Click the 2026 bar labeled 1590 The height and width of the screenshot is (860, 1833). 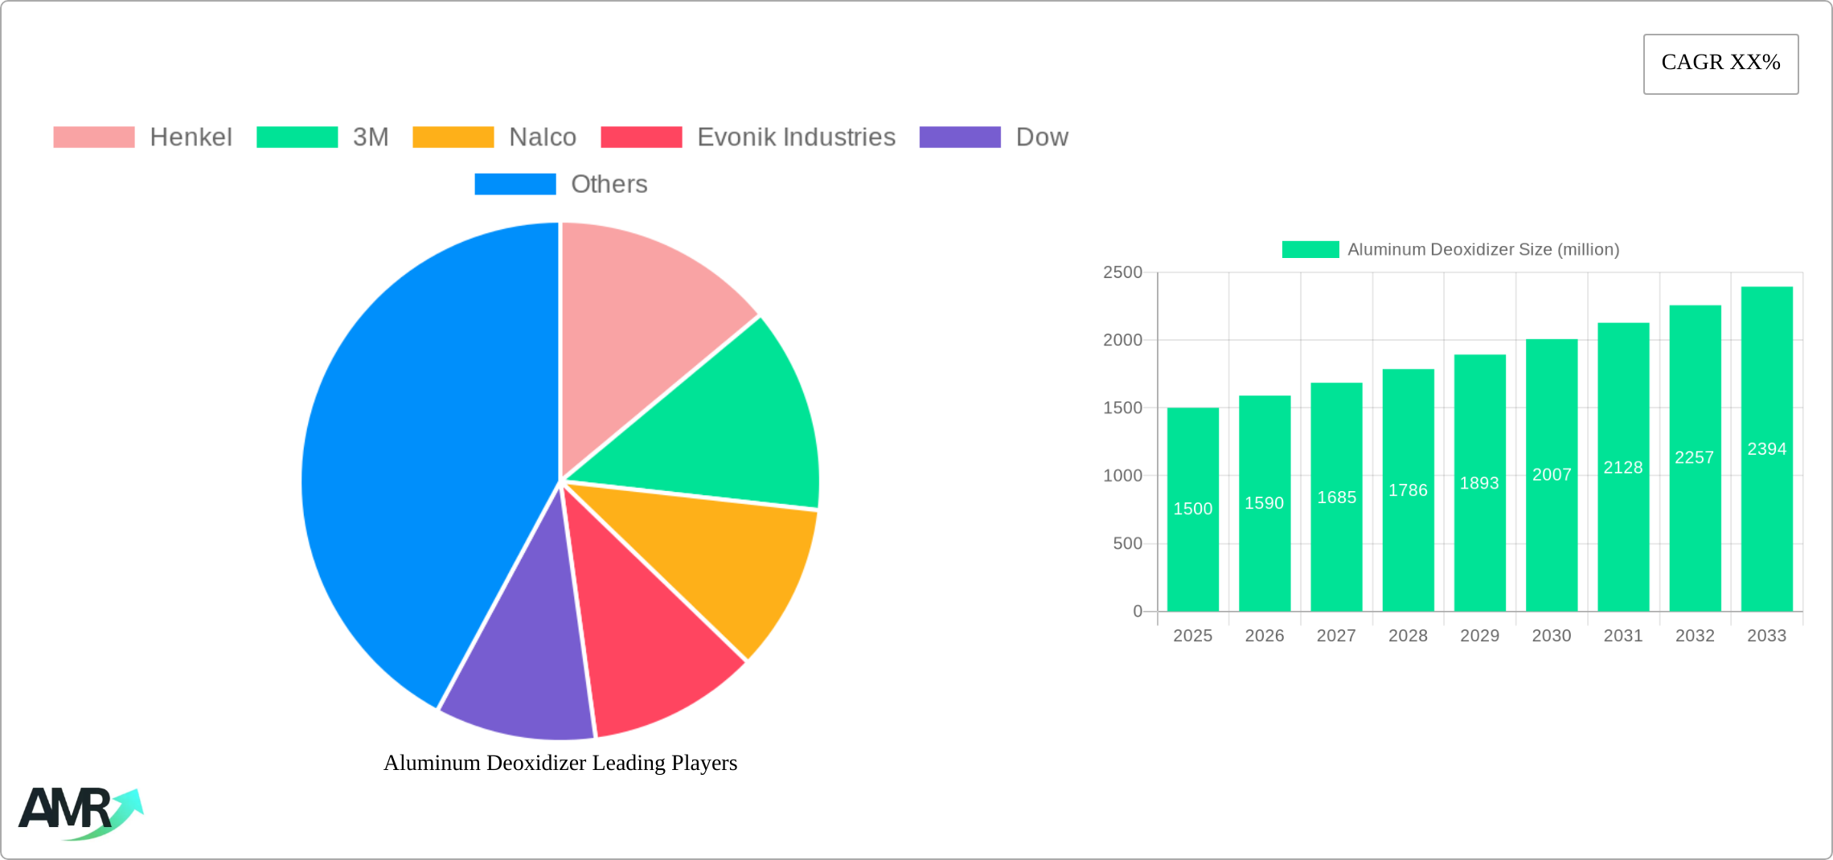pos(1265,503)
